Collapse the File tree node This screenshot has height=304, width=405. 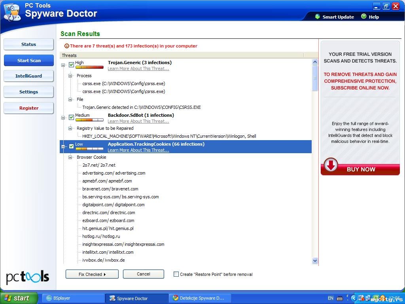[70, 99]
